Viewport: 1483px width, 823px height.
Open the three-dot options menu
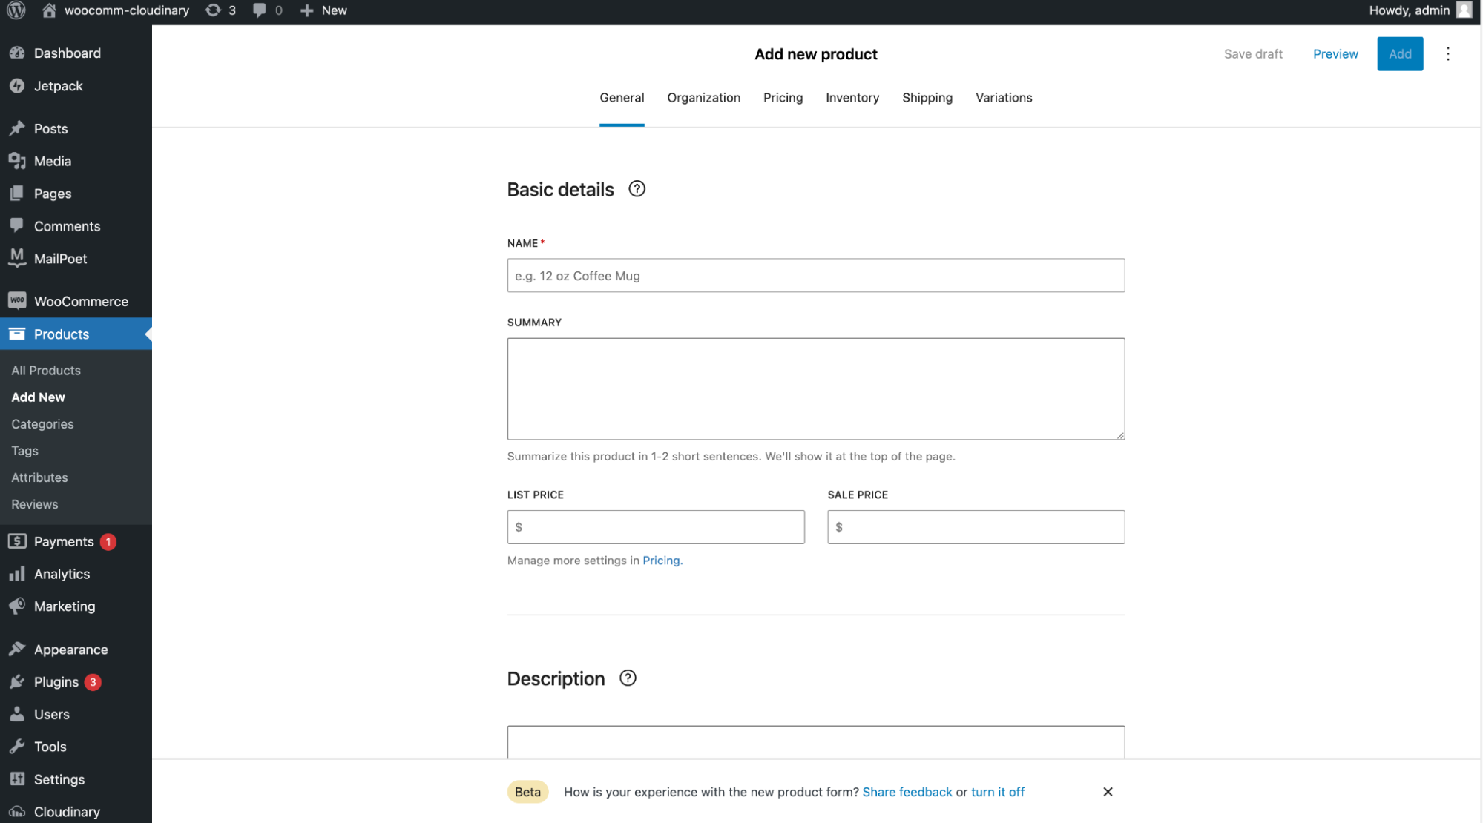click(x=1447, y=53)
